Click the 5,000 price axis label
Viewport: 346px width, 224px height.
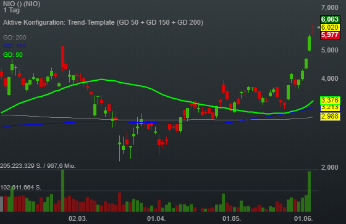point(329,50)
